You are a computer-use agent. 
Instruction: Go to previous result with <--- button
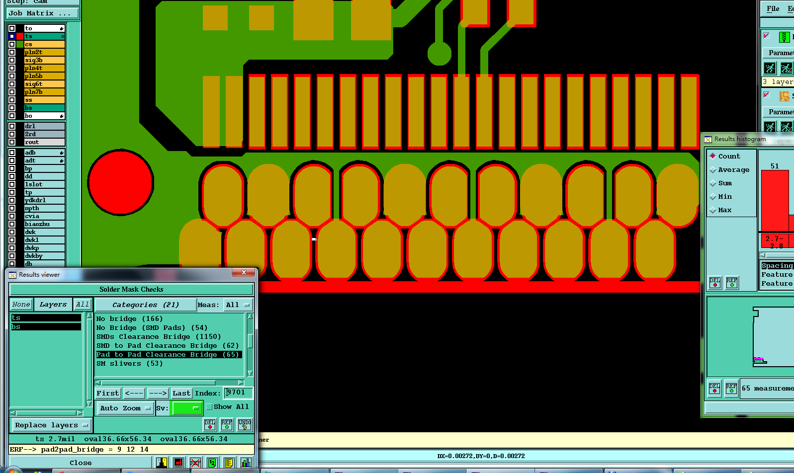[x=134, y=393]
